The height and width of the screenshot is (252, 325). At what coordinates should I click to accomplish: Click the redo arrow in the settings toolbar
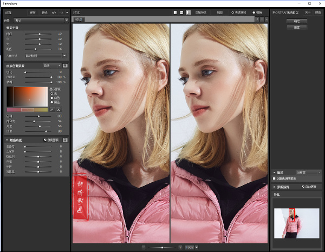tap(61, 11)
